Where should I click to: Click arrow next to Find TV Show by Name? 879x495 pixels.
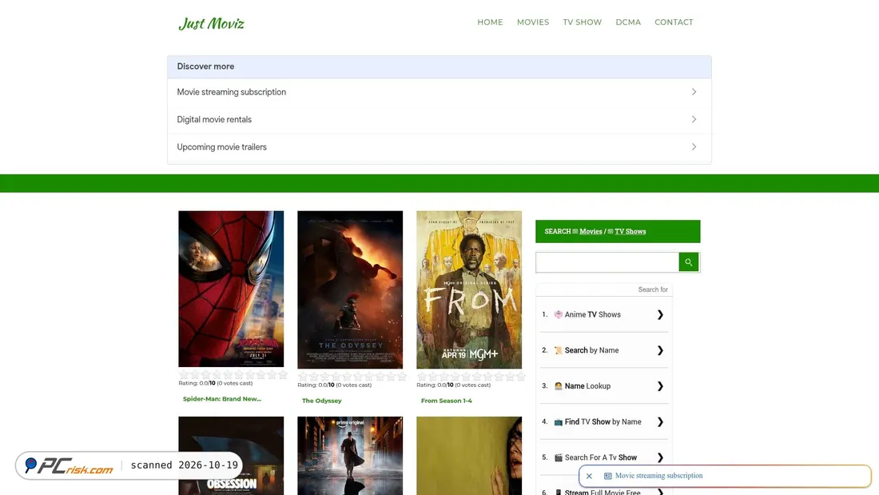point(660,422)
